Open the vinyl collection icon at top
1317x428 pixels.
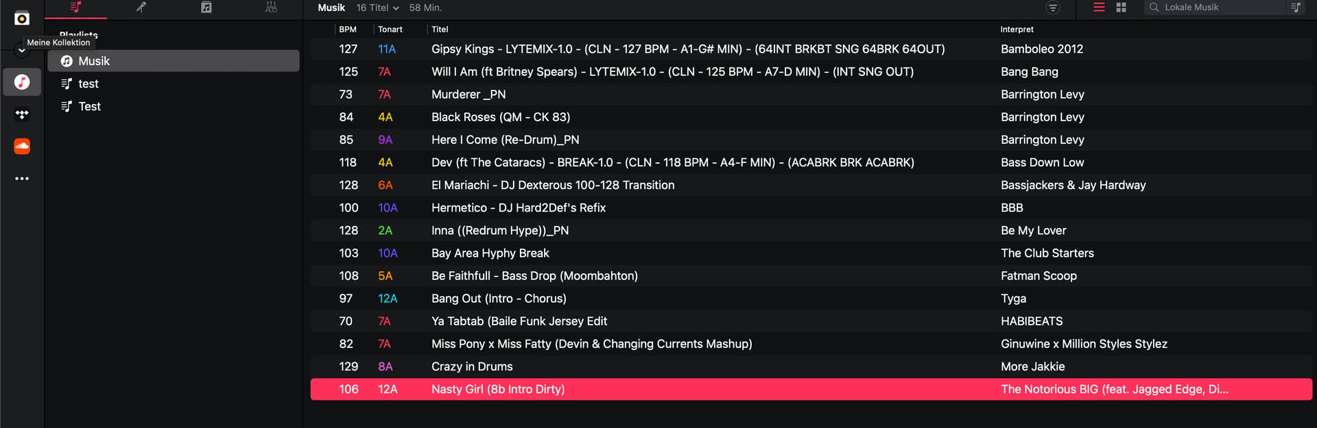pos(22,18)
